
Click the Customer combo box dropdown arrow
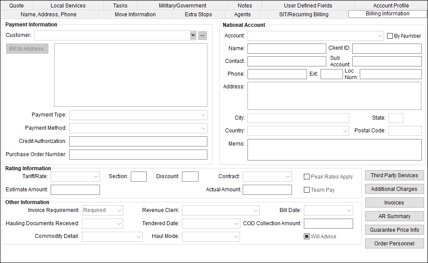tap(193, 35)
